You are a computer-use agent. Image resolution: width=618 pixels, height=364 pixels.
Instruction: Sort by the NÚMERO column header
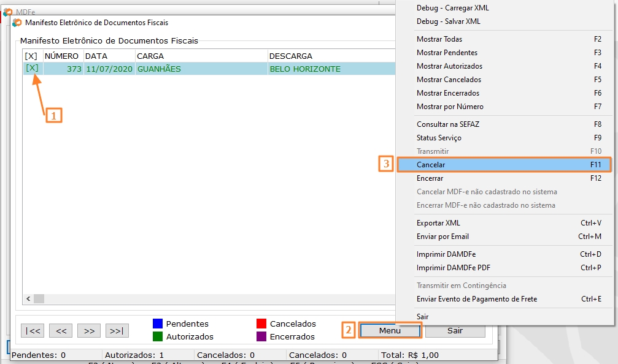click(62, 56)
